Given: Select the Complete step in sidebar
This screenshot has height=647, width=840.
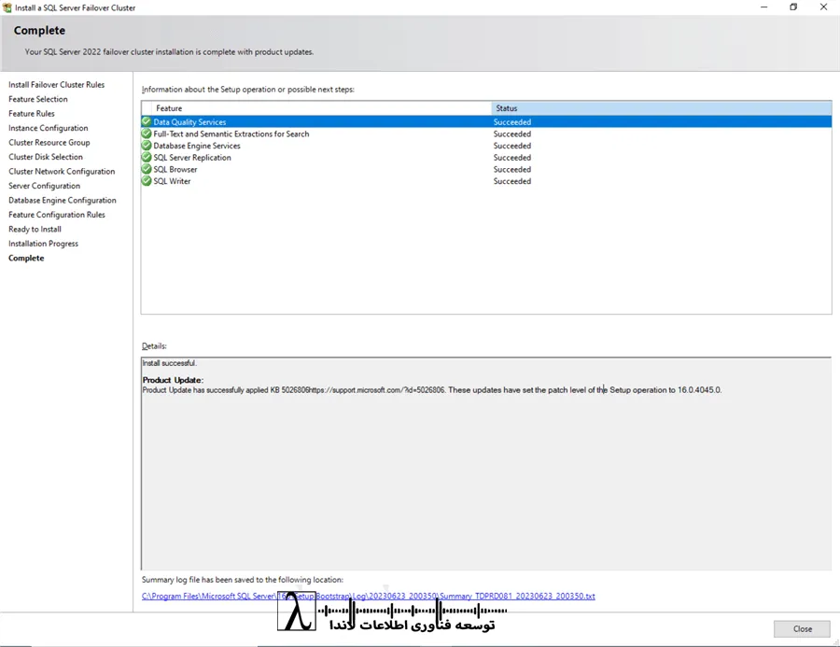Looking at the screenshot, I should coord(26,259).
